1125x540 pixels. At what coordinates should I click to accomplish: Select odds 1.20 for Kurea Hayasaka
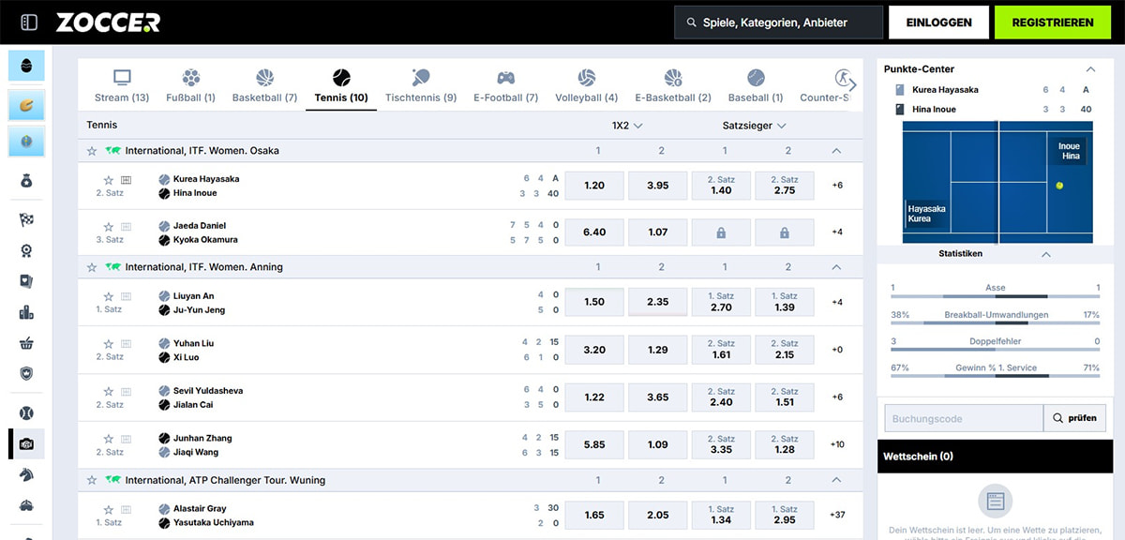pyautogui.click(x=594, y=186)
